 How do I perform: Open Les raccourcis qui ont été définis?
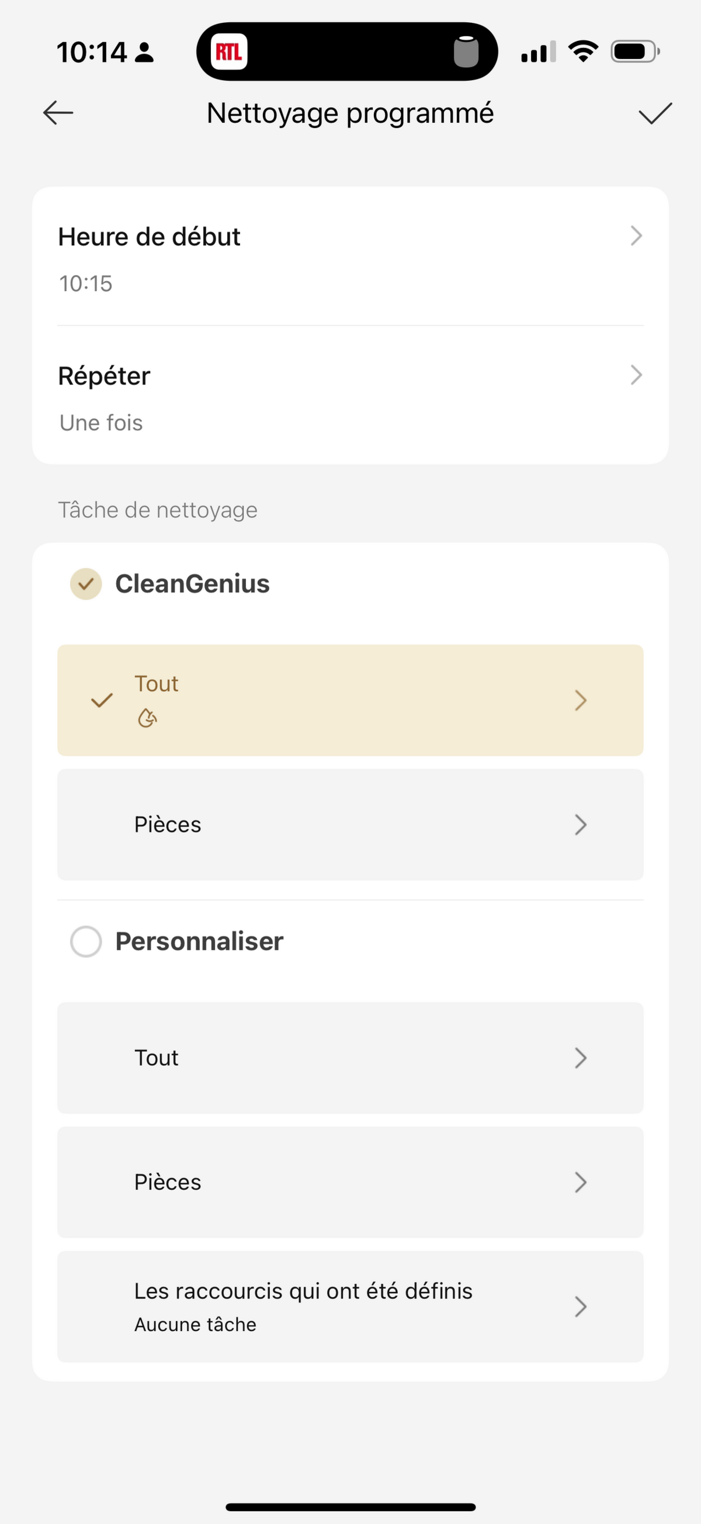350,1306
